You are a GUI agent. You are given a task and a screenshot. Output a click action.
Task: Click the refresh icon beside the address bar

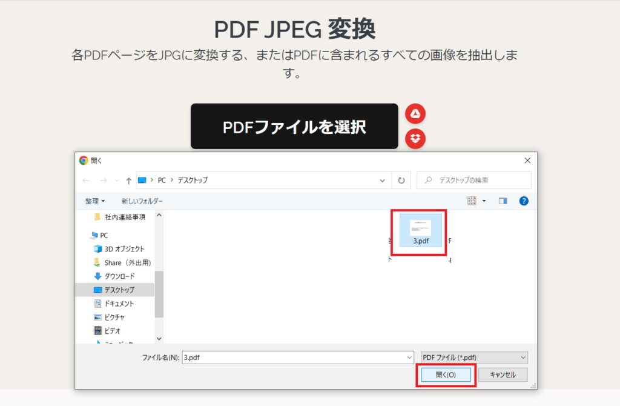tap(401, 181)
